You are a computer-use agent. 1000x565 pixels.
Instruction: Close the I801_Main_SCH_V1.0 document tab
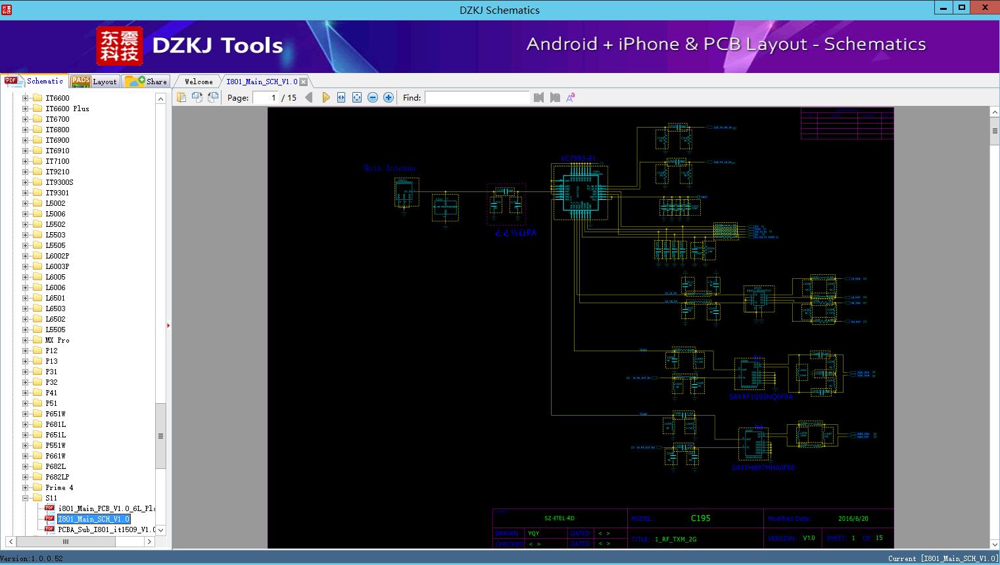tap(304, 82)
